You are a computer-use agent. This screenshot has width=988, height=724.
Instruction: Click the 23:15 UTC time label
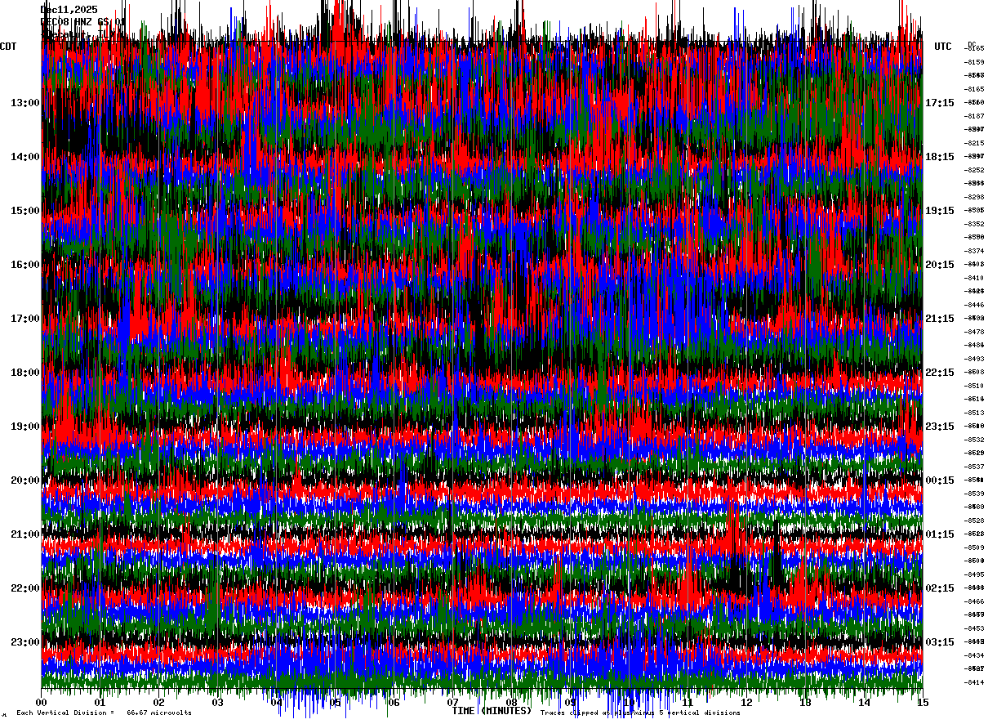pos(940,427)
